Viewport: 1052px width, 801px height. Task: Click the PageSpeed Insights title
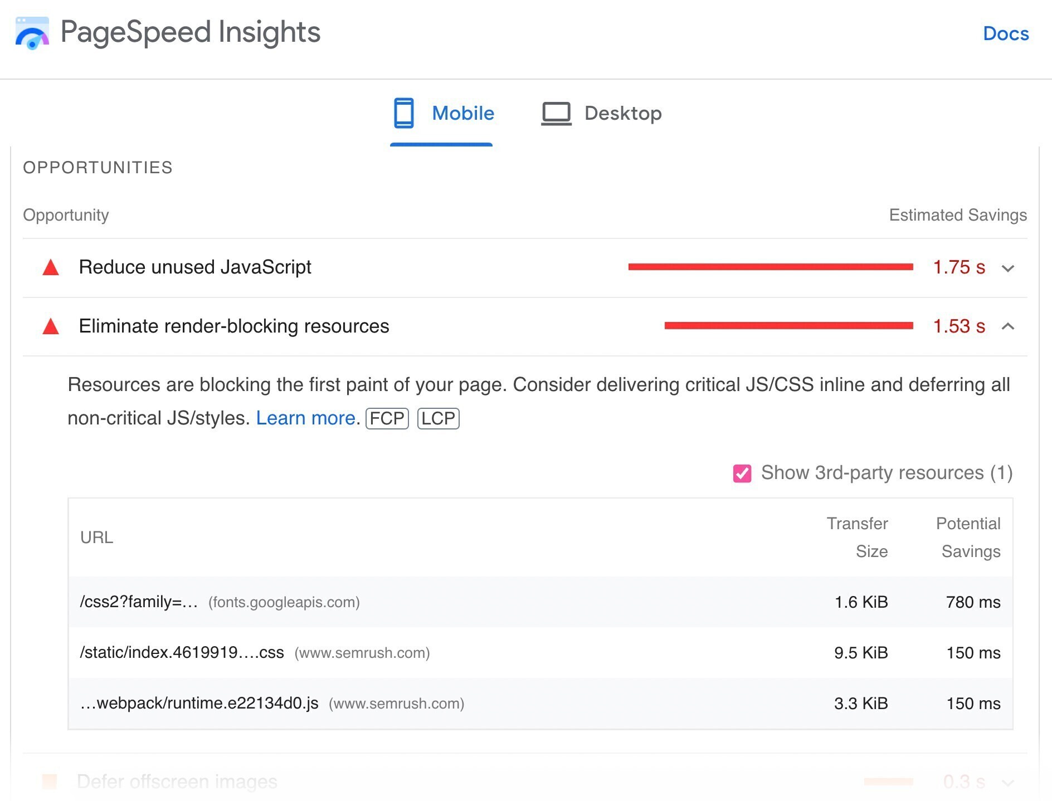[191, 32]
